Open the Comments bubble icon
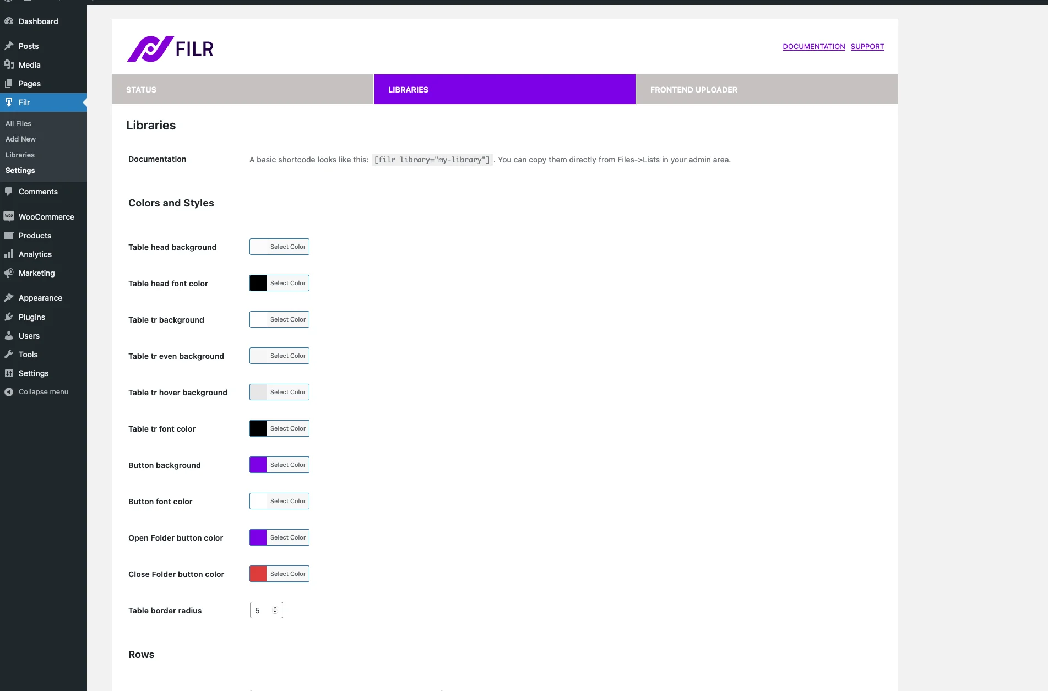The height and width of the screenshot is (691, 1048). pos(9,192)
